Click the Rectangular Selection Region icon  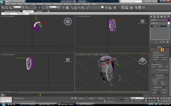(x=31, y=7)
